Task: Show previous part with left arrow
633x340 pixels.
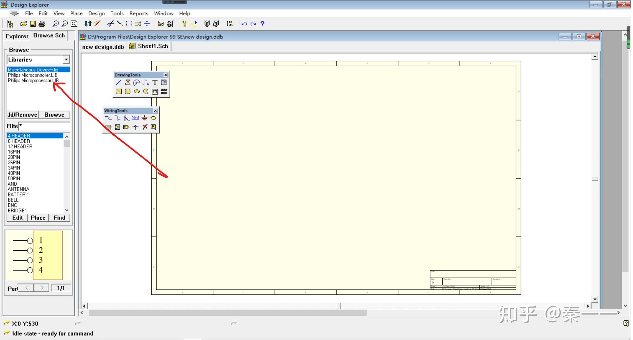Action: (x=26, y=288)
